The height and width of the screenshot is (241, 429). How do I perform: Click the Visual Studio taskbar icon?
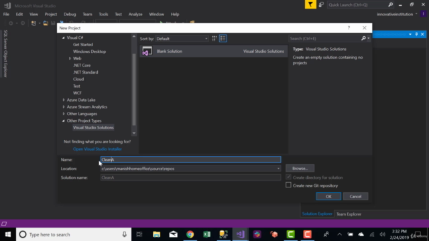(x=240, y=234)
